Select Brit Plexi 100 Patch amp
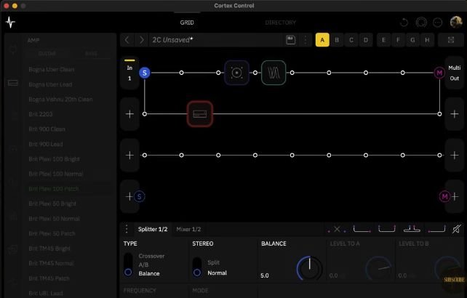 coord(54,189)
